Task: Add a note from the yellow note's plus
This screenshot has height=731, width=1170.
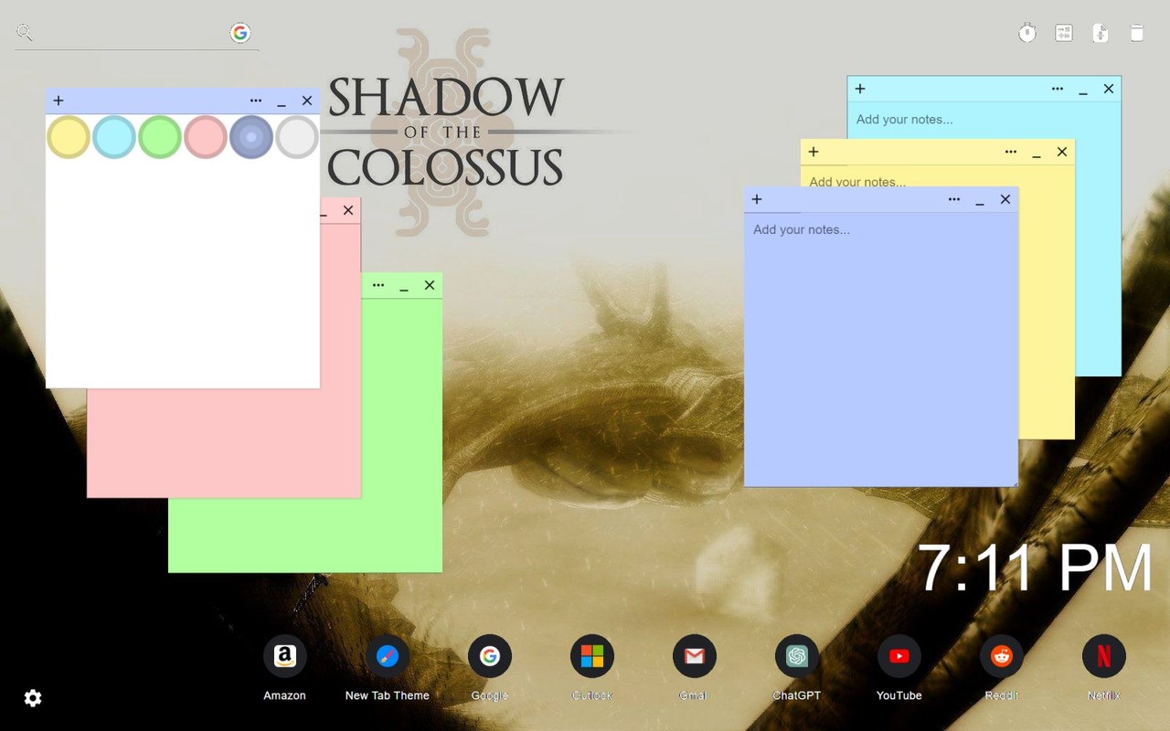Action: click(x=814, y=152)
